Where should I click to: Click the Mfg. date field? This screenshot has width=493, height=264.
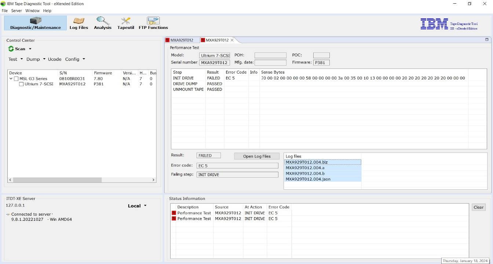pyautogui.click(x=270, y=63)
